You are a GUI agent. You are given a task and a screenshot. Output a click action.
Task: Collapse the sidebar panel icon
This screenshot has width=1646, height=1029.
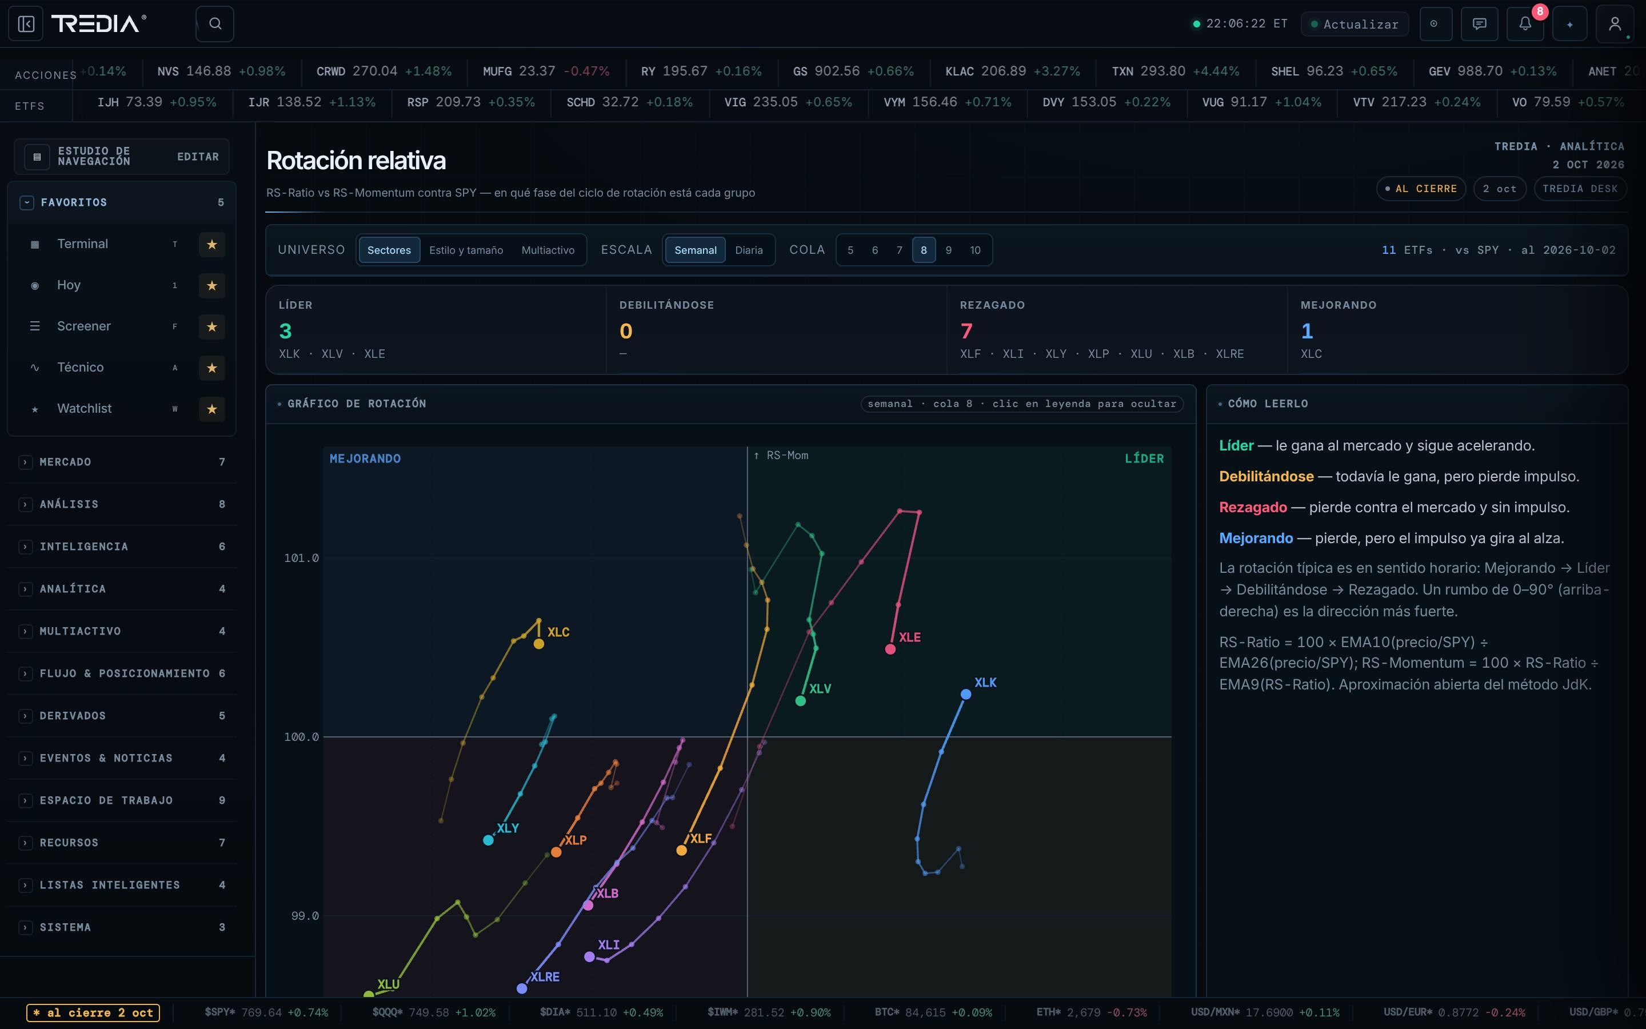(26, 24)
